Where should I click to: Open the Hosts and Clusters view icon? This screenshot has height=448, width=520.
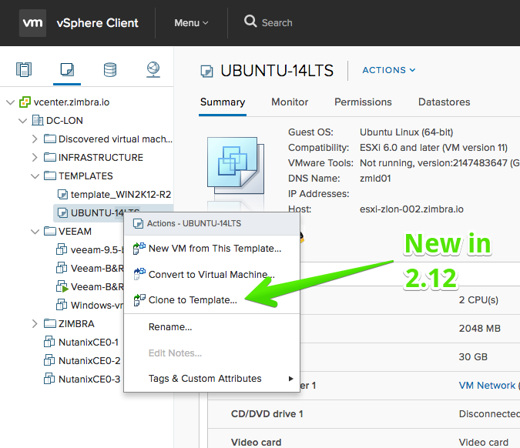coord(24,69)
